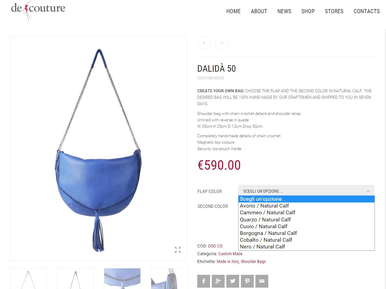Go to next product with right arrow

point(222,43)
